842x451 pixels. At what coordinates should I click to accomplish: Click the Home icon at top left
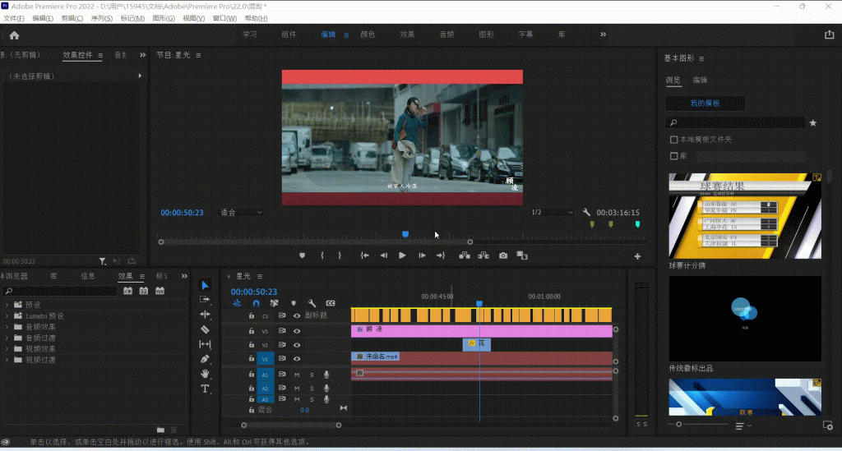14,35
